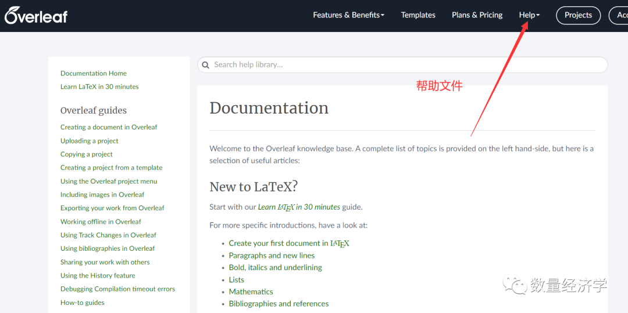Open How-to guides link

pos(83,303)
